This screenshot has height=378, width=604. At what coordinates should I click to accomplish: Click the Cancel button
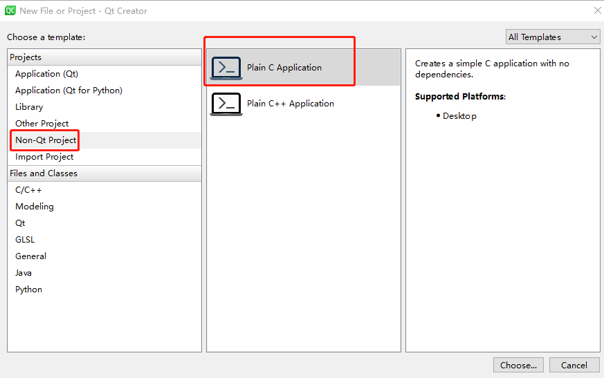pyautogui.click(x=574, y=365)
